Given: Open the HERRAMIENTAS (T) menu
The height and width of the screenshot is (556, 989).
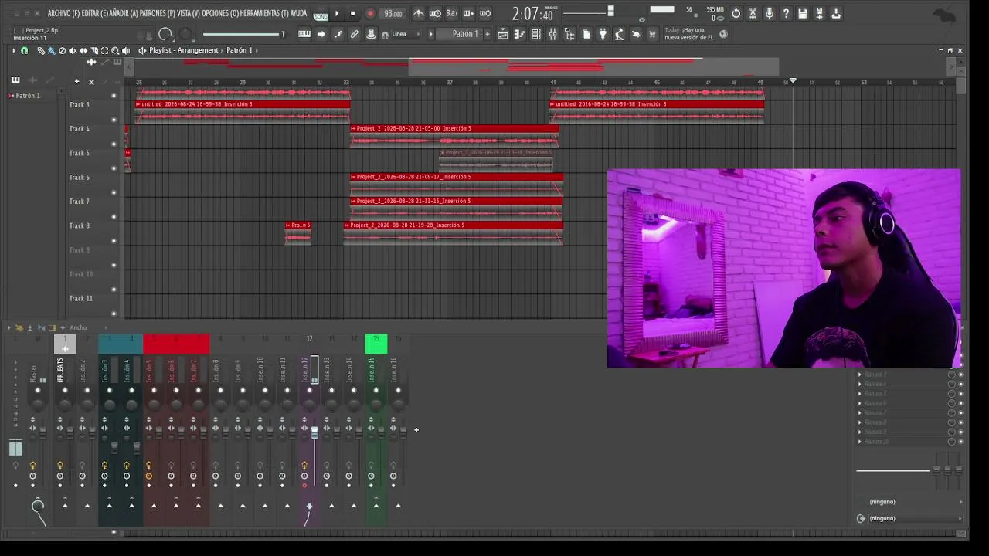Looking at the screenshot, I should (263, 14).
